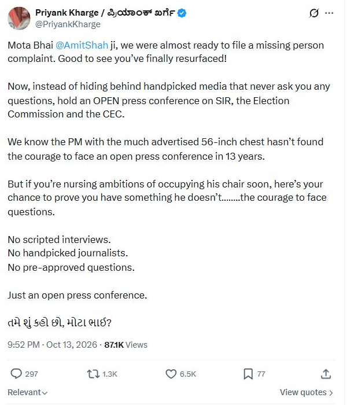This screenshot has width=347, height=405.
Task: Share the post via the upload arrow icon
Action: pyautogui.click(x=326, y=374)
